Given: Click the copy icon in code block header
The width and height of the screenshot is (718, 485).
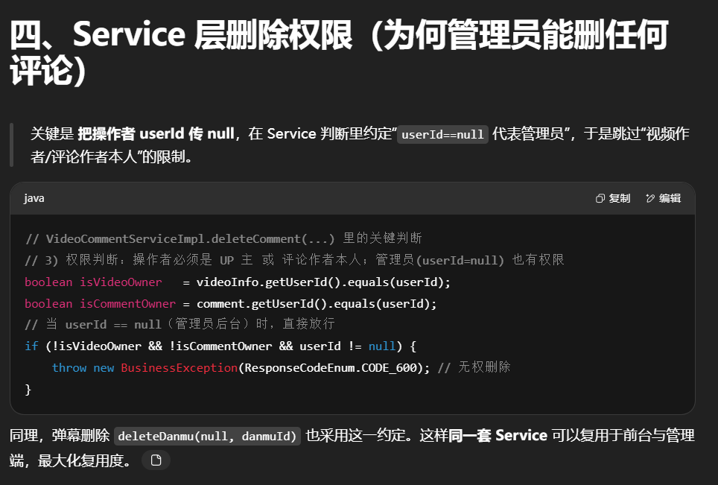Looking at the screenshot, I should click(x=600, y=198).
